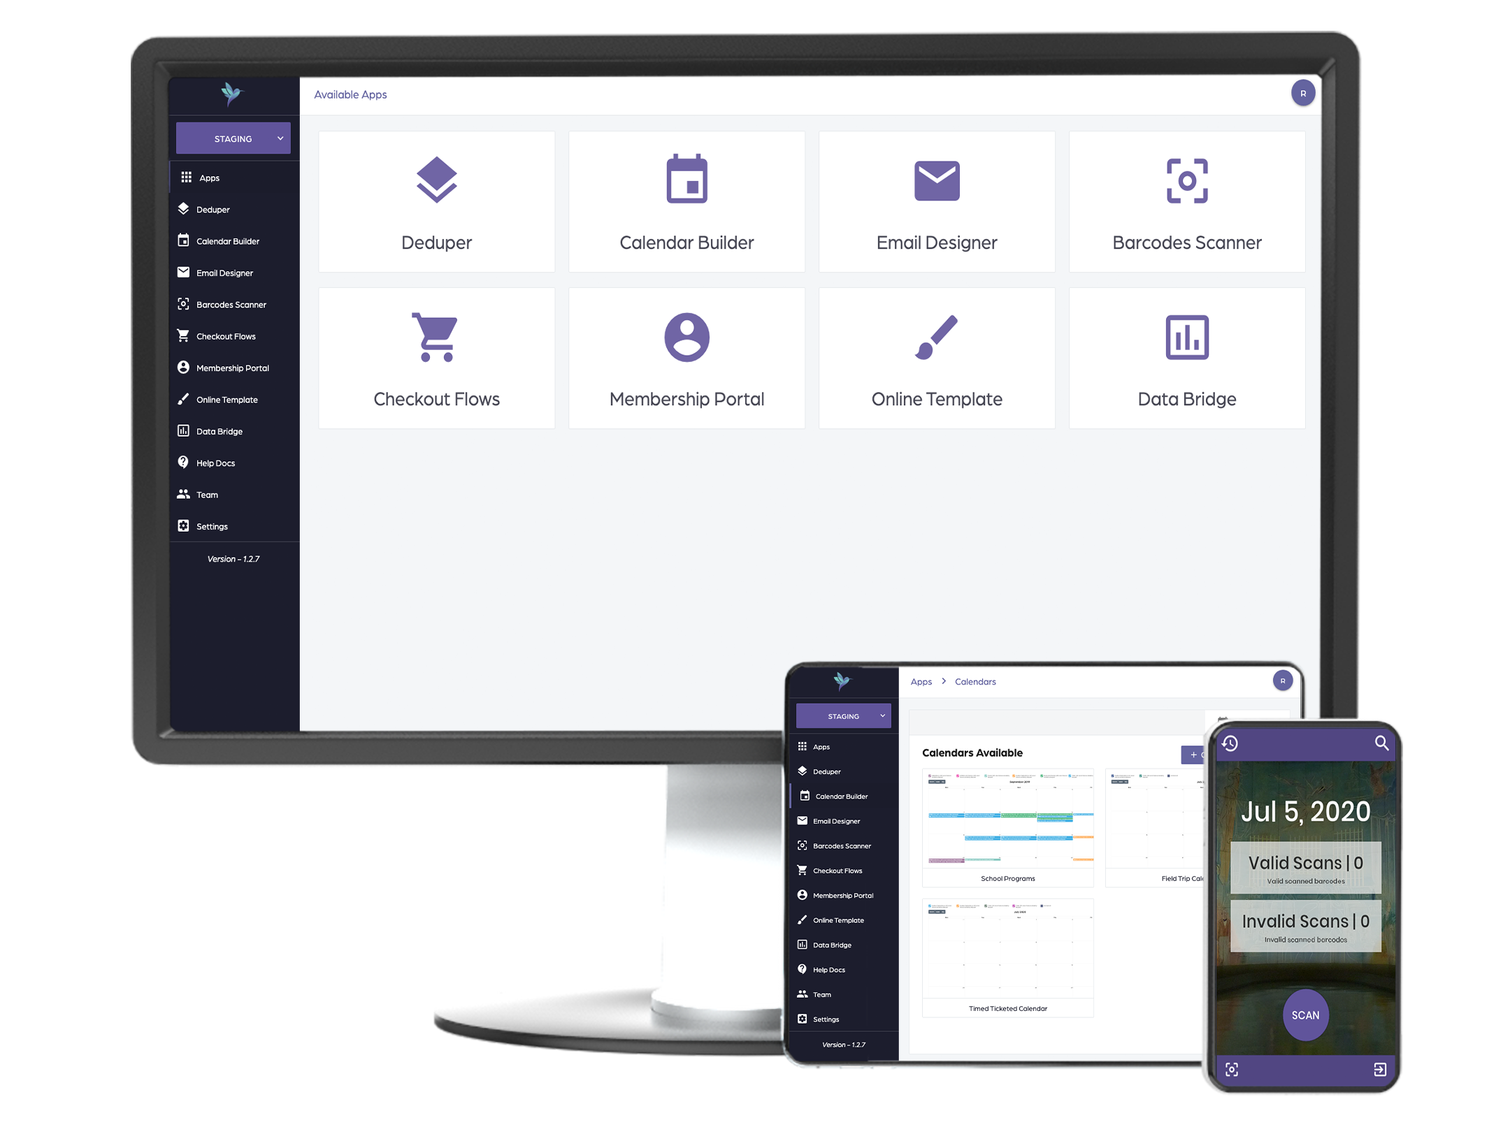Open the Deduper app

point(438,196)
